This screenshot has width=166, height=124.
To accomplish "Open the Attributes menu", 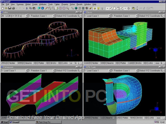I will (x=43, y=4).
